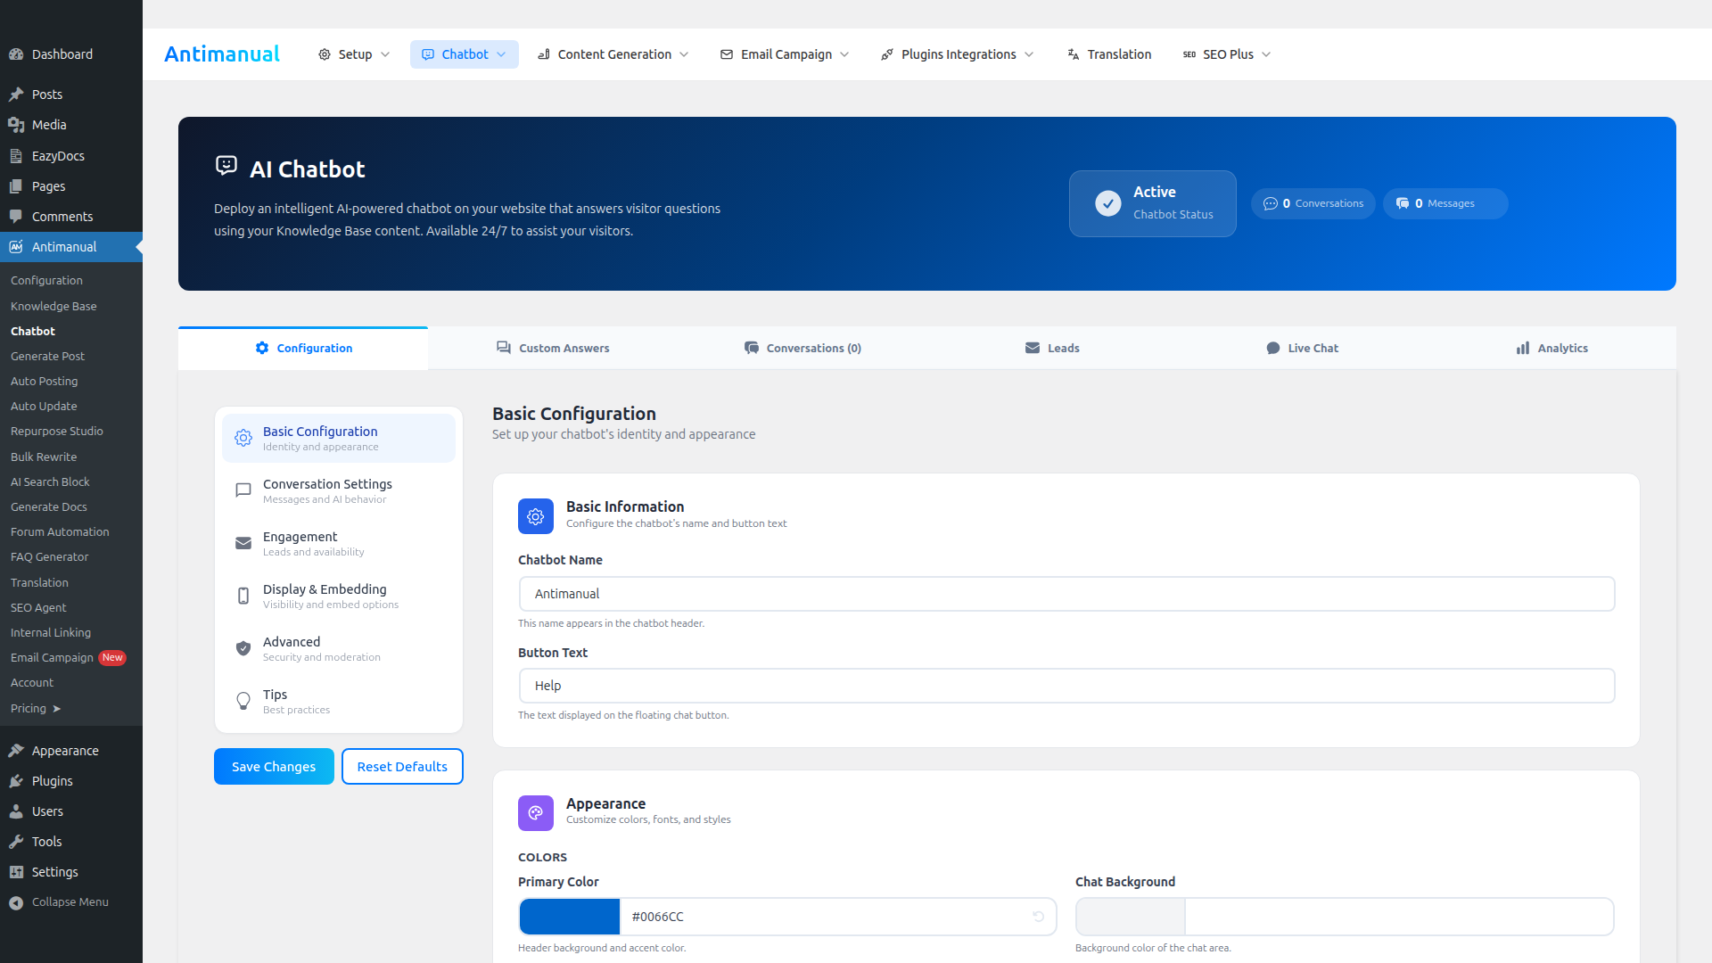
Task: Open the SEO Plus dropdown
Action: pos(1226,54)
